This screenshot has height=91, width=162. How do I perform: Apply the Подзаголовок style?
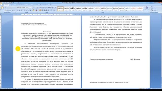click(91, 9)
